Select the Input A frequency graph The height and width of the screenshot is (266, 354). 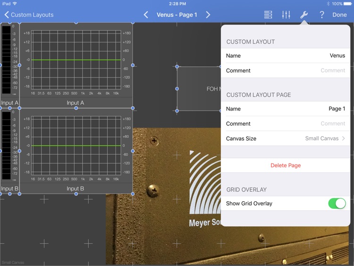point(76,60)
